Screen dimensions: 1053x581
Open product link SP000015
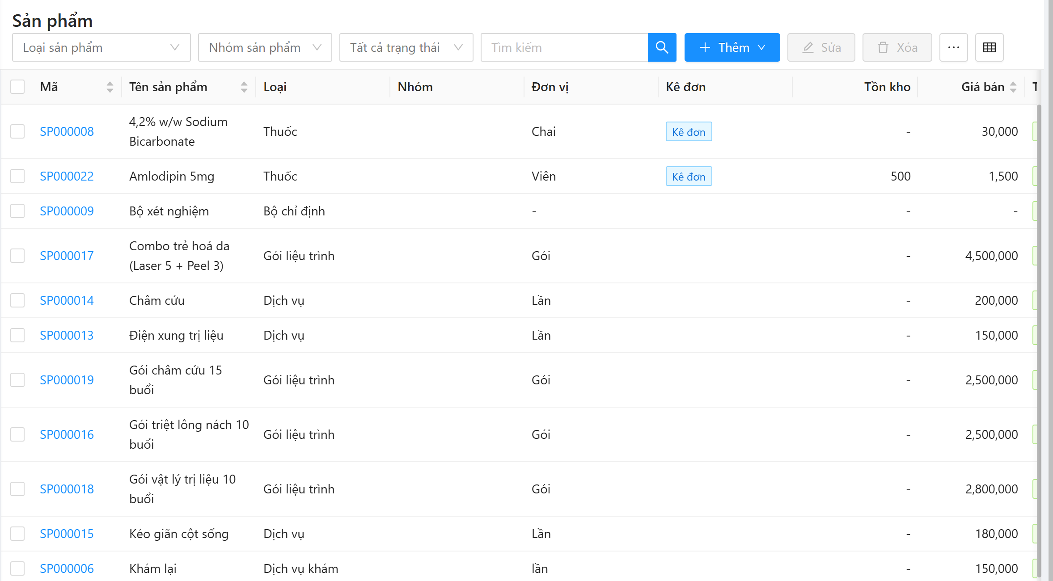[x=67, y=534]
